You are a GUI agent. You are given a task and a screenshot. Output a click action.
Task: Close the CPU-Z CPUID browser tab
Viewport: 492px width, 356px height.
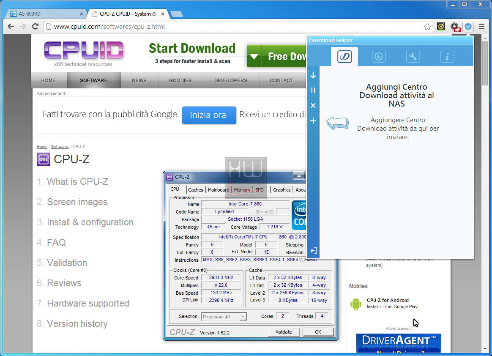tap(163, 14)
